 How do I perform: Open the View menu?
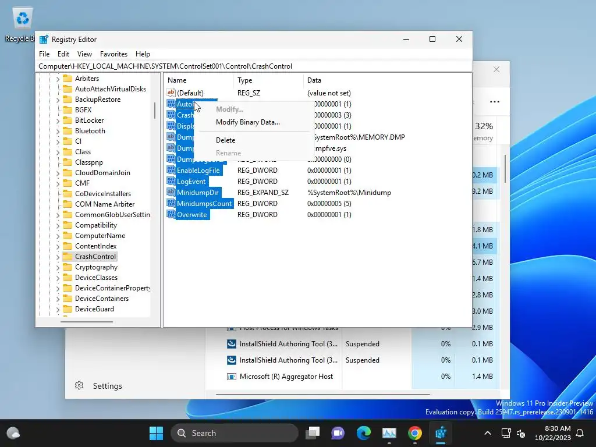coord(84,54)
